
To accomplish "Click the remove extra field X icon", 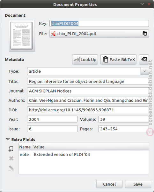I will [11, 158].
